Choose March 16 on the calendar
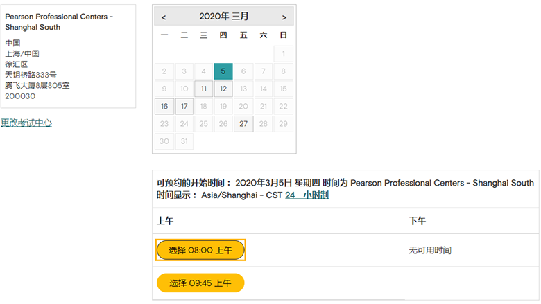Viewport: 541px width, 304px height. click(164, 107)
